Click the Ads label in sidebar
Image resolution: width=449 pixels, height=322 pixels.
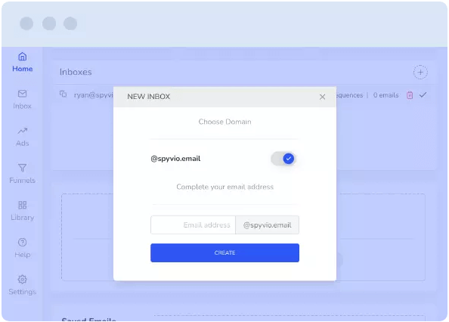(23, 144)
